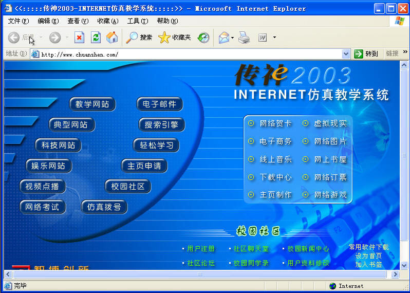410x293 pixels.
Task: Select the 网络贺卡 radio bullet
Action: click(x=251, y=123)
